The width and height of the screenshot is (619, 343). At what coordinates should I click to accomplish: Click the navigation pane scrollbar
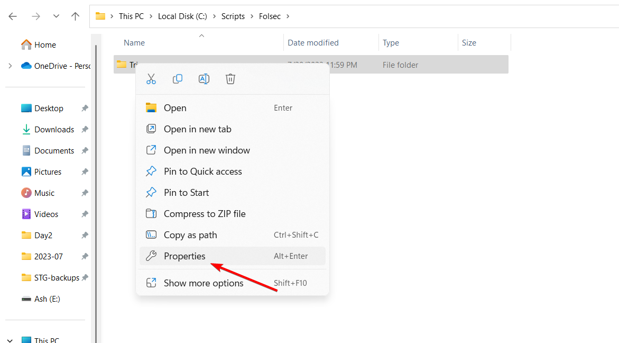(96, 194)
